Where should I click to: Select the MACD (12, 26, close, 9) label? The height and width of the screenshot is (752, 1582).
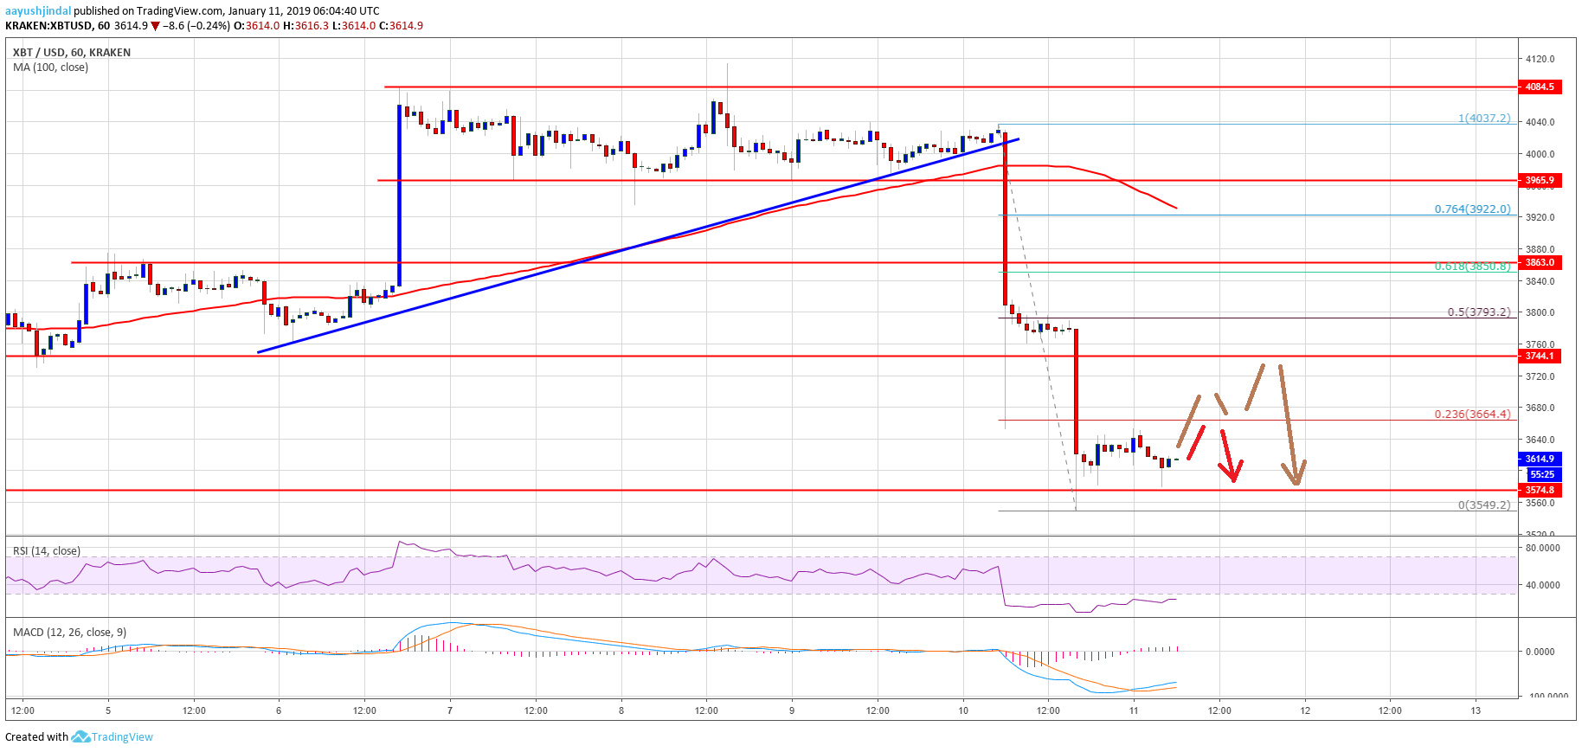(69, 633)
